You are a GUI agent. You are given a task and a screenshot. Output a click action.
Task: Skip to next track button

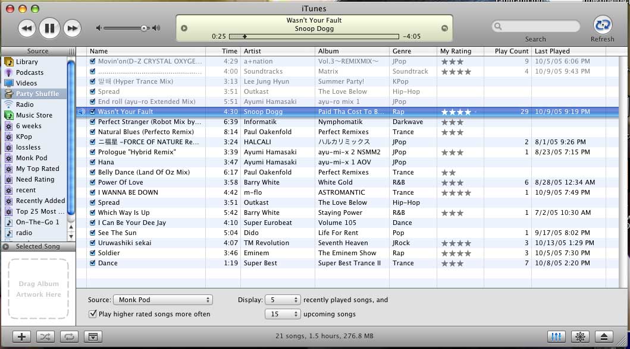(x=73, y=28)
